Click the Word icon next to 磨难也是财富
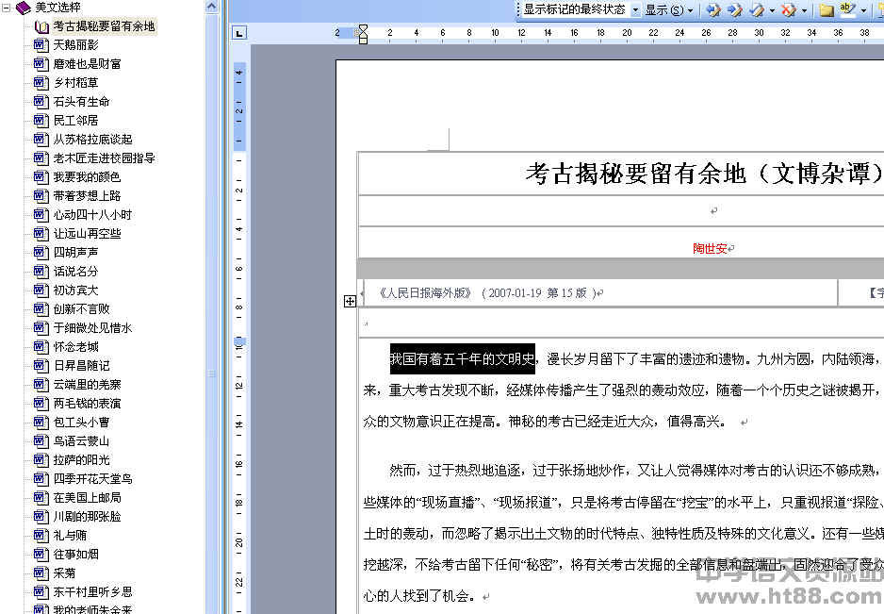The height and width of the screenshot is (614, 884). pos(41,64)
